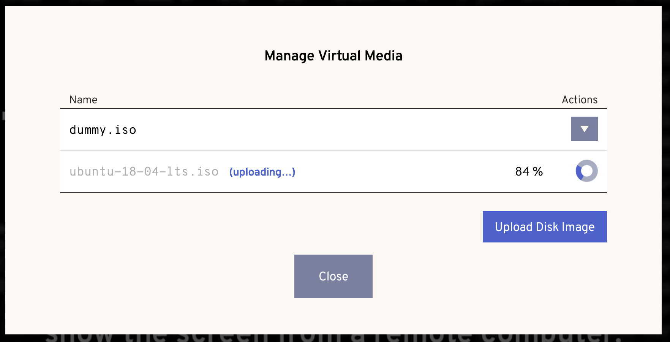The height and width of the screenshot is (342, 670).
Task: Click the blue (uploading...) status label
Action: click(x=262, y=172)
